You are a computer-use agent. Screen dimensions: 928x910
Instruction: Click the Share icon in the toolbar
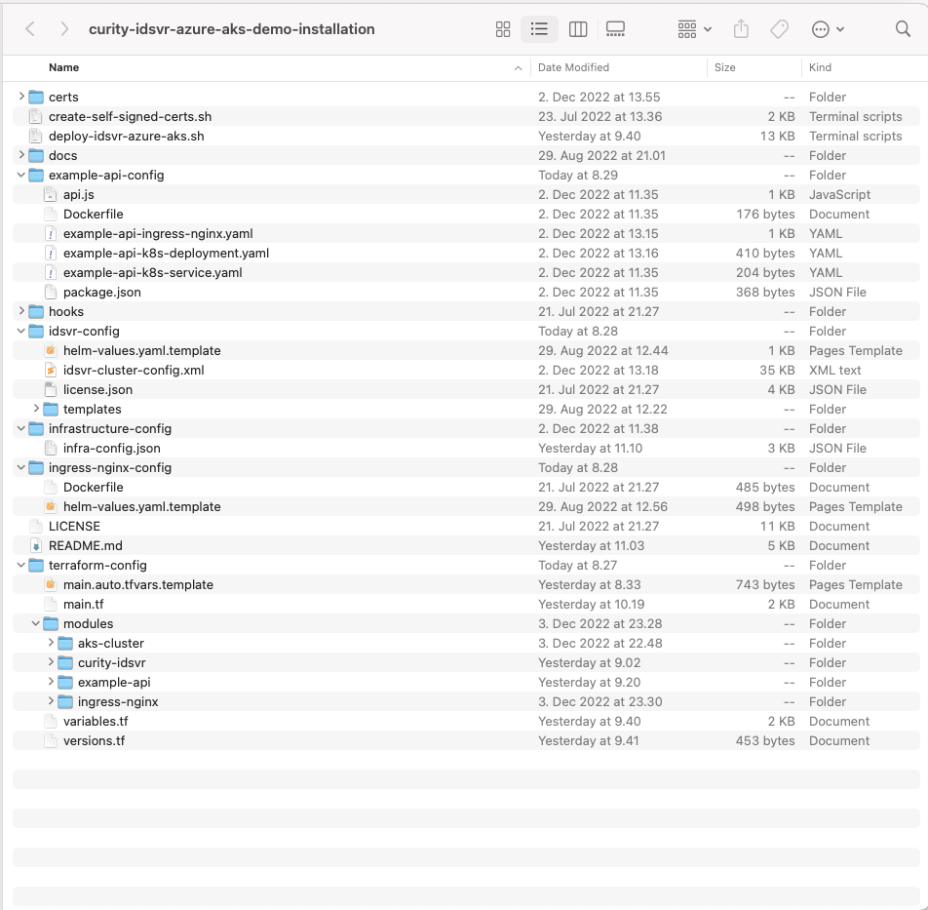click(x=741, y=29)
